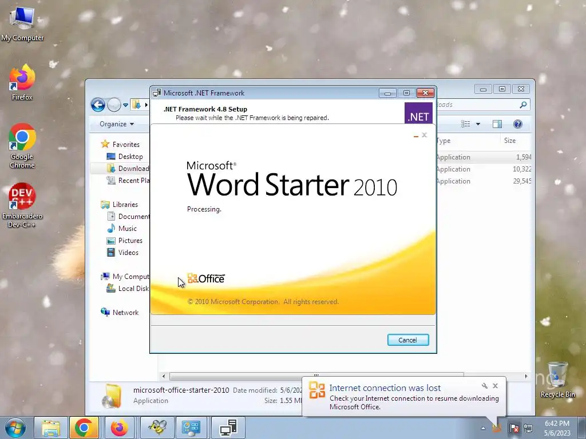Select Favorites in navigation pane
The height and width of the screenshot is (439, 586).
pyautogui.click(x=120, y=144)
